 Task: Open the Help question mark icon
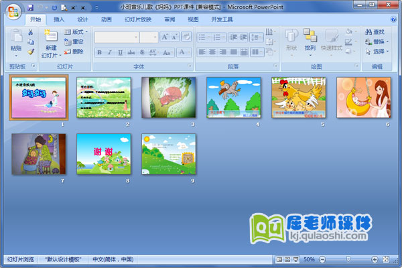pos(393,19)
